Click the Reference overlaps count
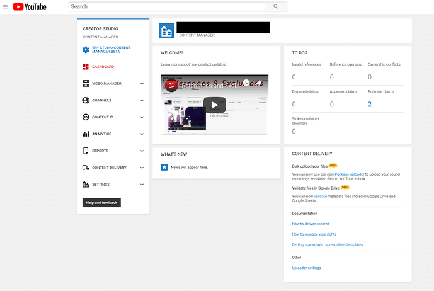Image resolution: width=434 pixels, height=291 pixels. click(331, 77)
